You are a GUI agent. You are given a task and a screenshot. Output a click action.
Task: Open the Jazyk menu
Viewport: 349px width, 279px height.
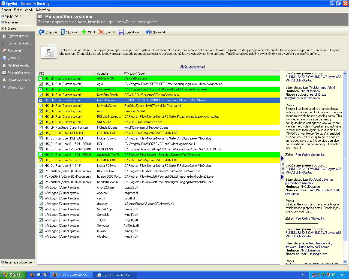pyautogui.click(x=29, y=10)
